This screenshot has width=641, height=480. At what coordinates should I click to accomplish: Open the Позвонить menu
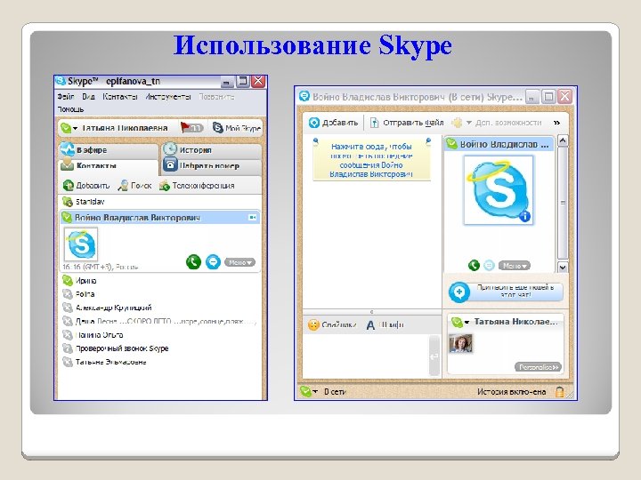(x=216, y=97)
